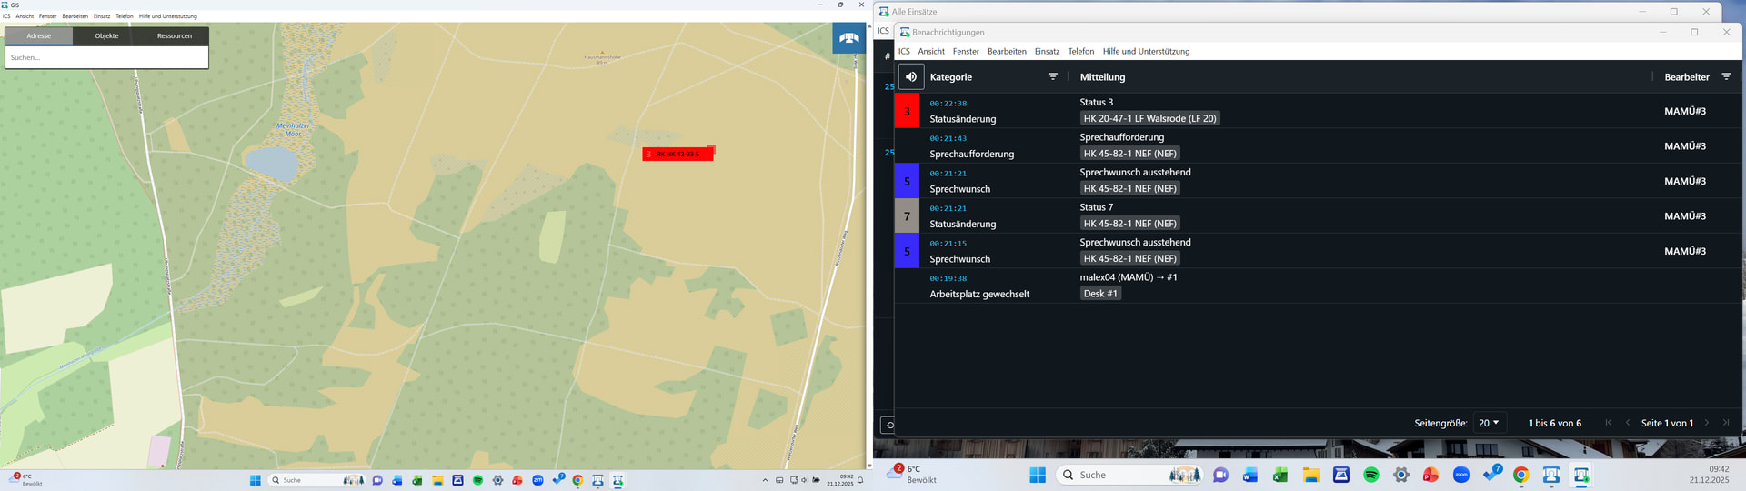The image size is (1746, 491).
Task: Open the Einsatz menu in Benachrichtigungen
Action: [1047, 52]
